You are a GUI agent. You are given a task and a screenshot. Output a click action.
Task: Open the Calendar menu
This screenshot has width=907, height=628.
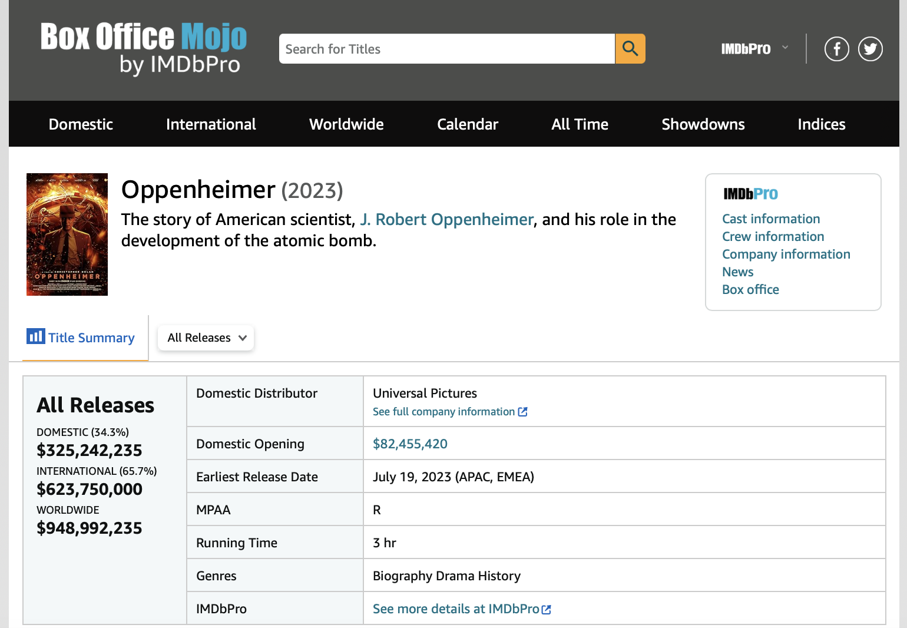(x=468, y=124)
